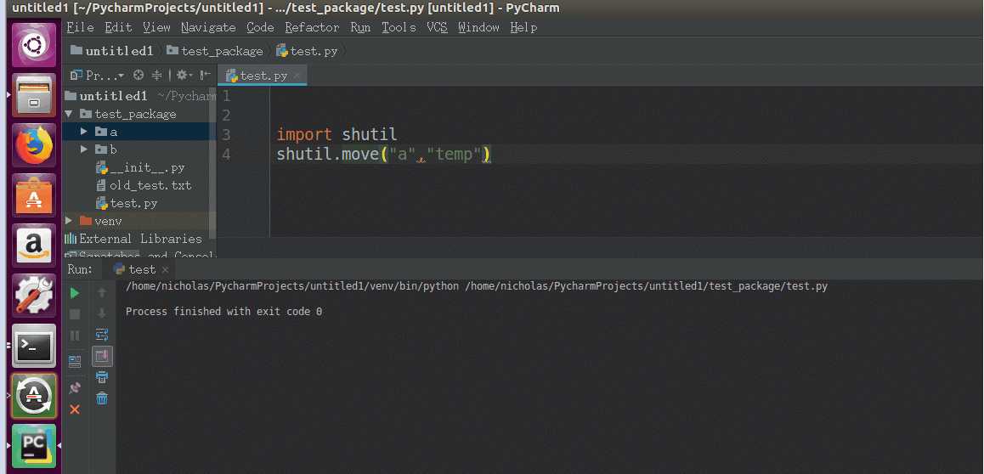Expand folder b in project tree
The width and height of the screenshot is (984, 474).
pyautogui.click(x=83, y=150)
